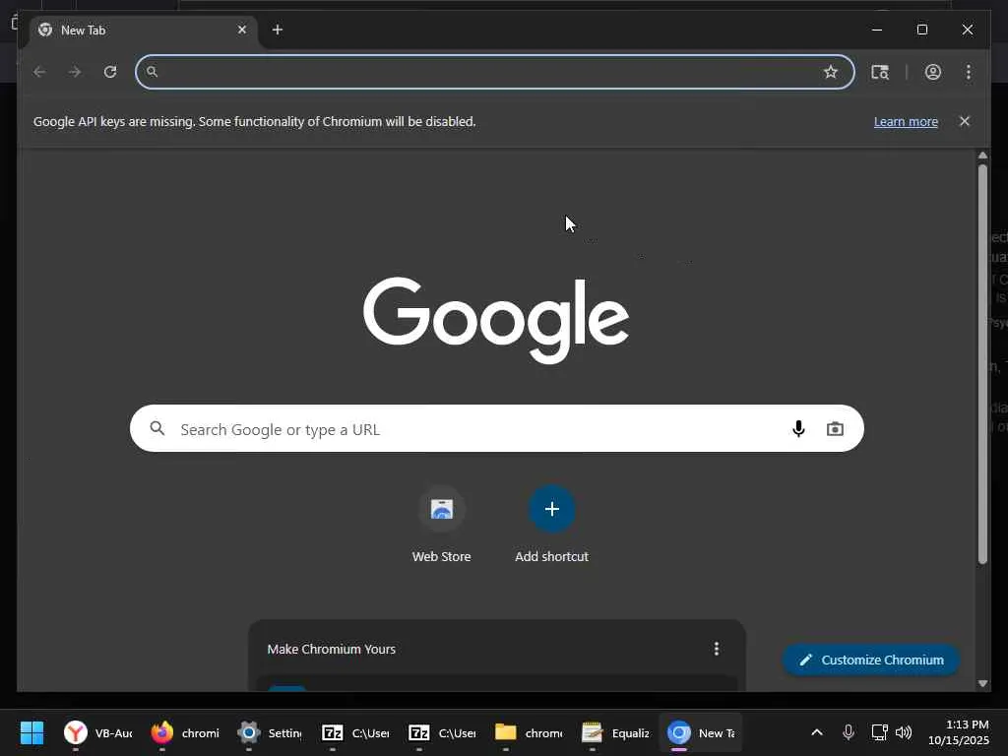Click the Add shortcut button
Image resolution: width=1008 pixels, height=756 pixels.
click(551, 526)
